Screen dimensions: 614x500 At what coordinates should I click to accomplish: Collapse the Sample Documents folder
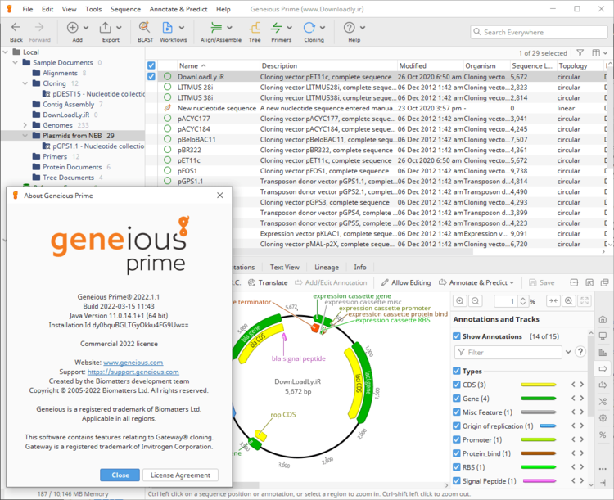pyautogui.click(x=15, y=62)
